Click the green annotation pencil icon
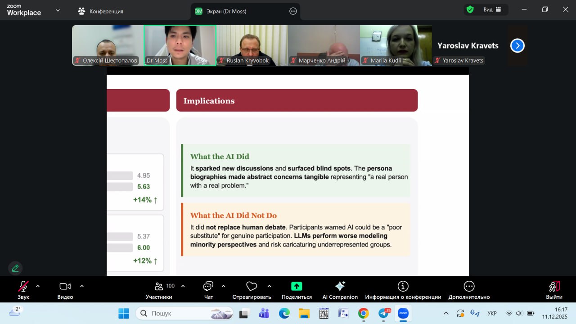 [x=15, y=268]
